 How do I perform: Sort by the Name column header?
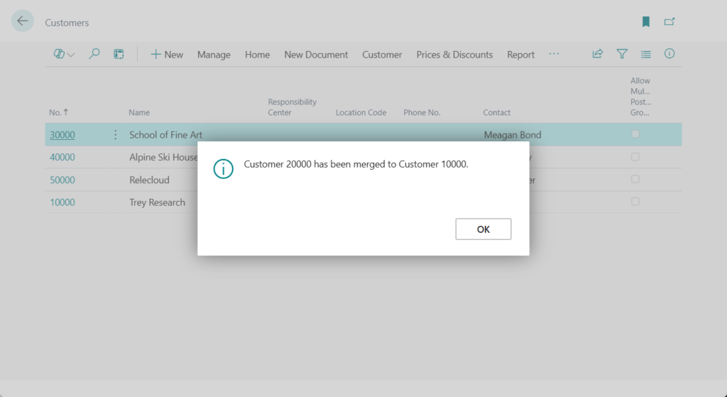pos(139,112)
